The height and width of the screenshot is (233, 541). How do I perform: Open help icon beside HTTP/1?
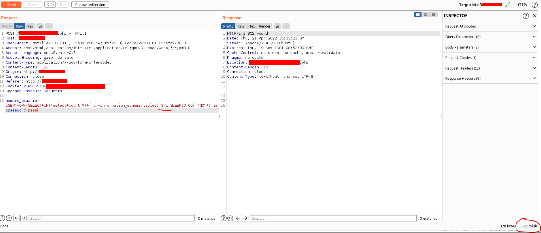tap(534, 5)
